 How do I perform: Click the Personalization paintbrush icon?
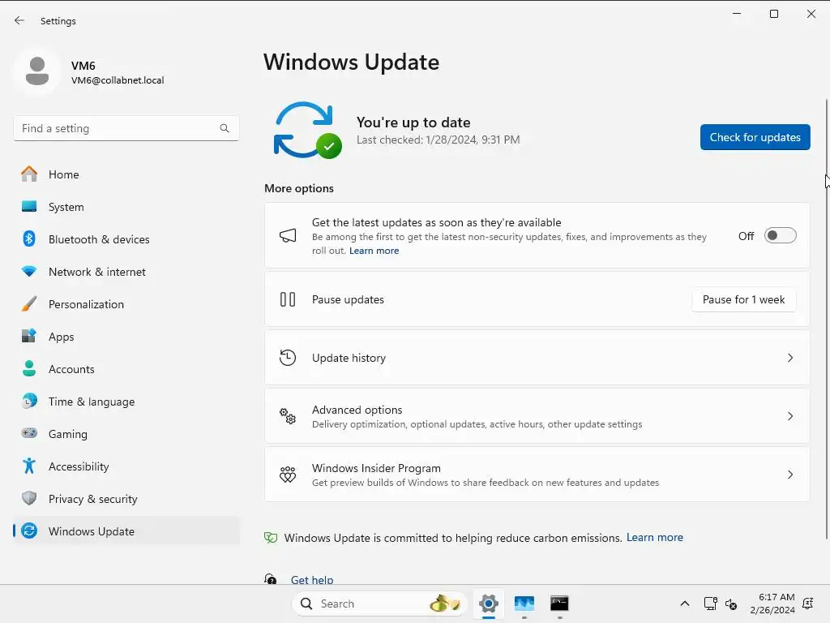click(29, 304)
